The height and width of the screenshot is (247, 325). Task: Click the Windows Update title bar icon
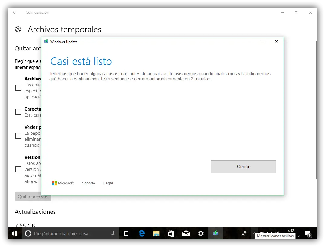(x=46, y=42)
